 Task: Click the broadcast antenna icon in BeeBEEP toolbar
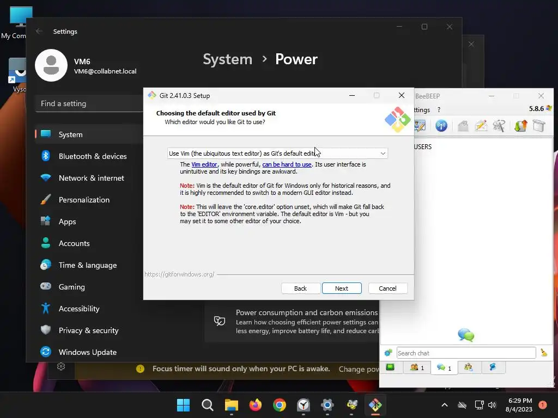point(441,126)
